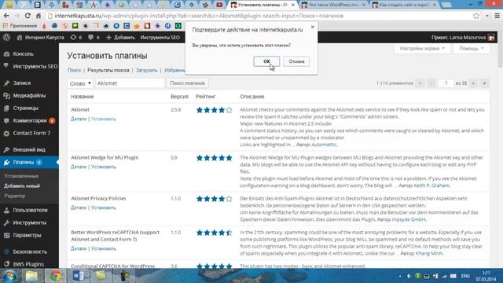Select Результаты поиска tab
Image resolution: width=503 pixels, height=283 pixels.
[x=108, y=70]
